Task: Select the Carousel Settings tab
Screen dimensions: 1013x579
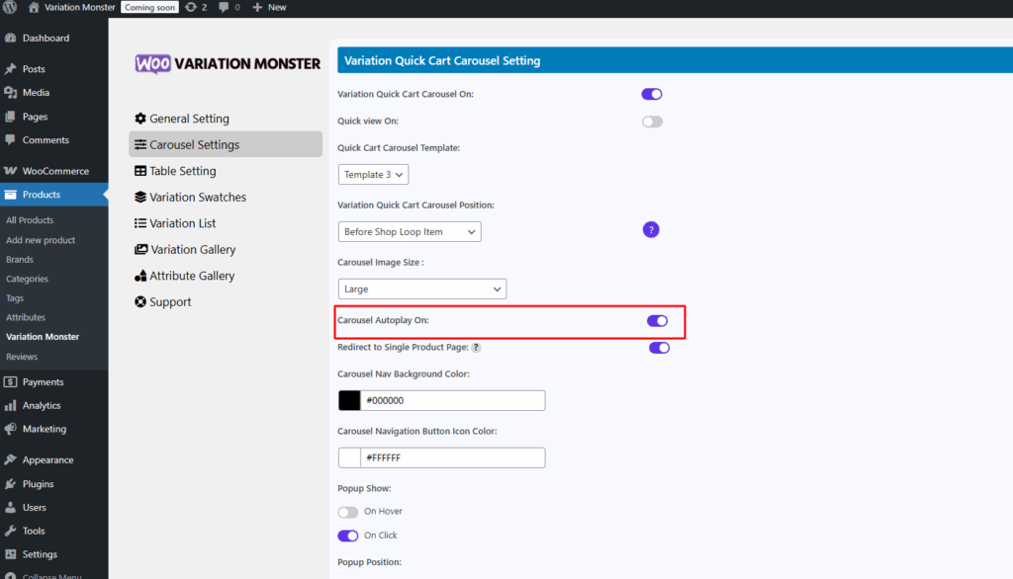Action: pyautogui.click(x=226, y=144)
